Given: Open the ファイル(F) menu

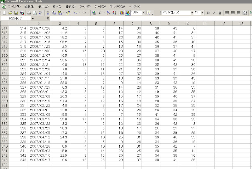Looking at the screenshot, I should coord(14,7).
